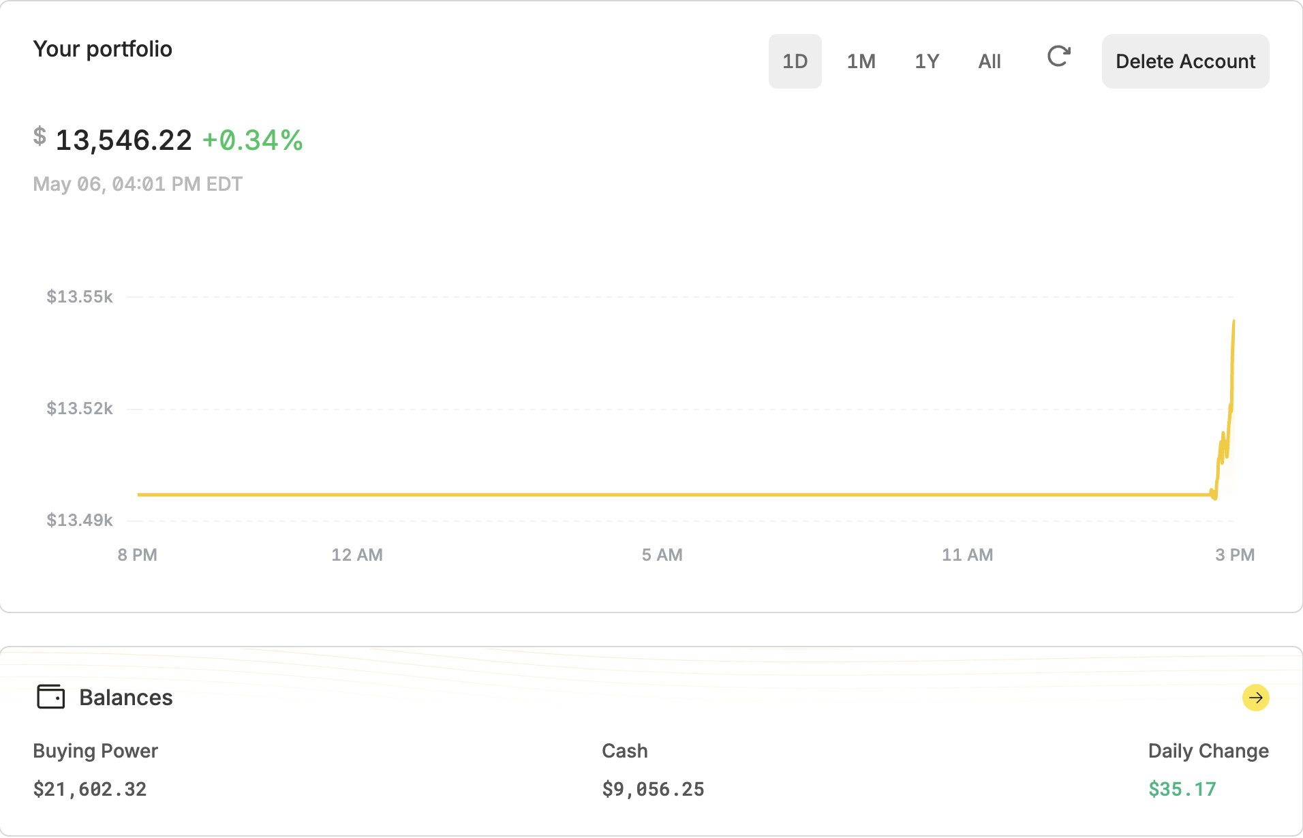Switch chart to 1Y range
The width and height of the screenshot is (1303, 838).
click(927, 61)
